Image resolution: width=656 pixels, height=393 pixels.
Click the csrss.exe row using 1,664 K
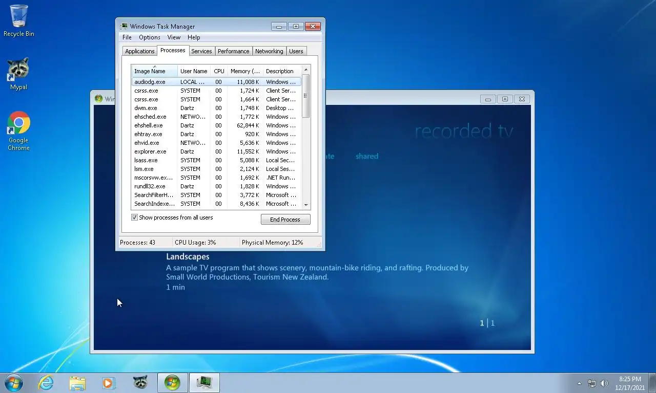tap(216, 99)
